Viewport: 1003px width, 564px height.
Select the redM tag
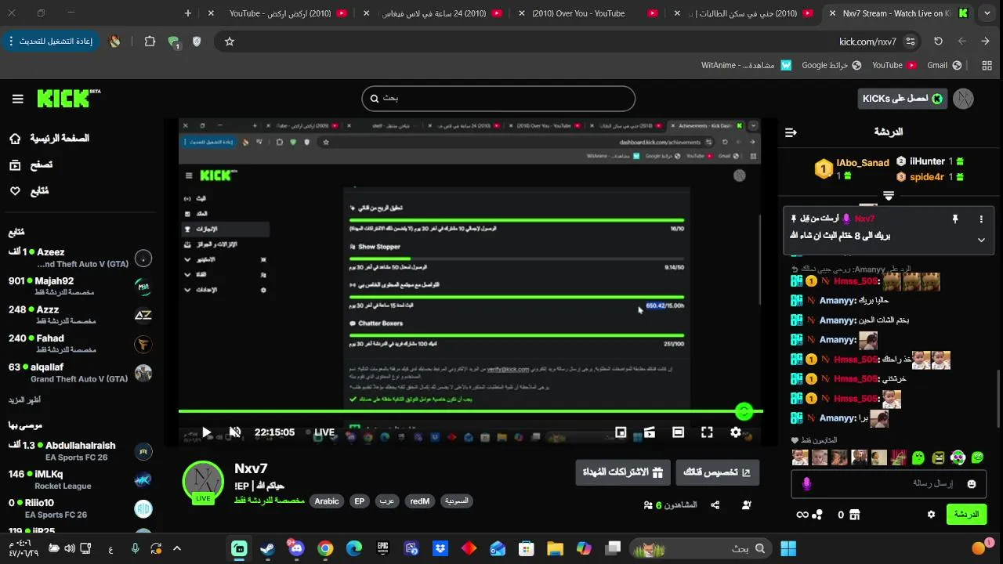pyautogui.click(x=420, y=501)
